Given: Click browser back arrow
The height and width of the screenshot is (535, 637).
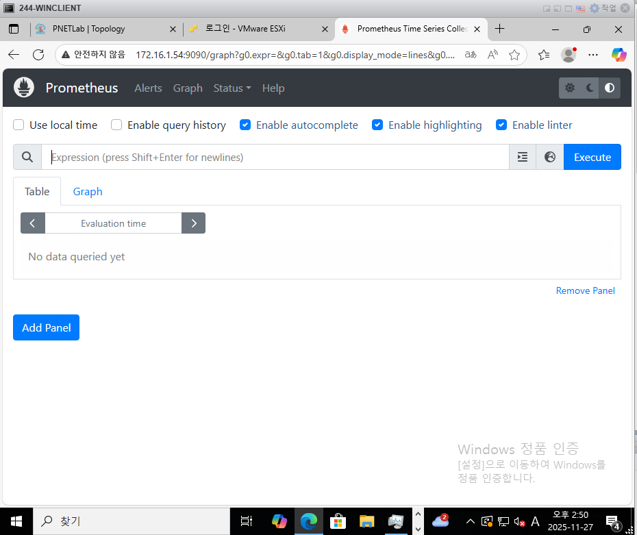Looking at the screenshot, I should pos(14,54).
